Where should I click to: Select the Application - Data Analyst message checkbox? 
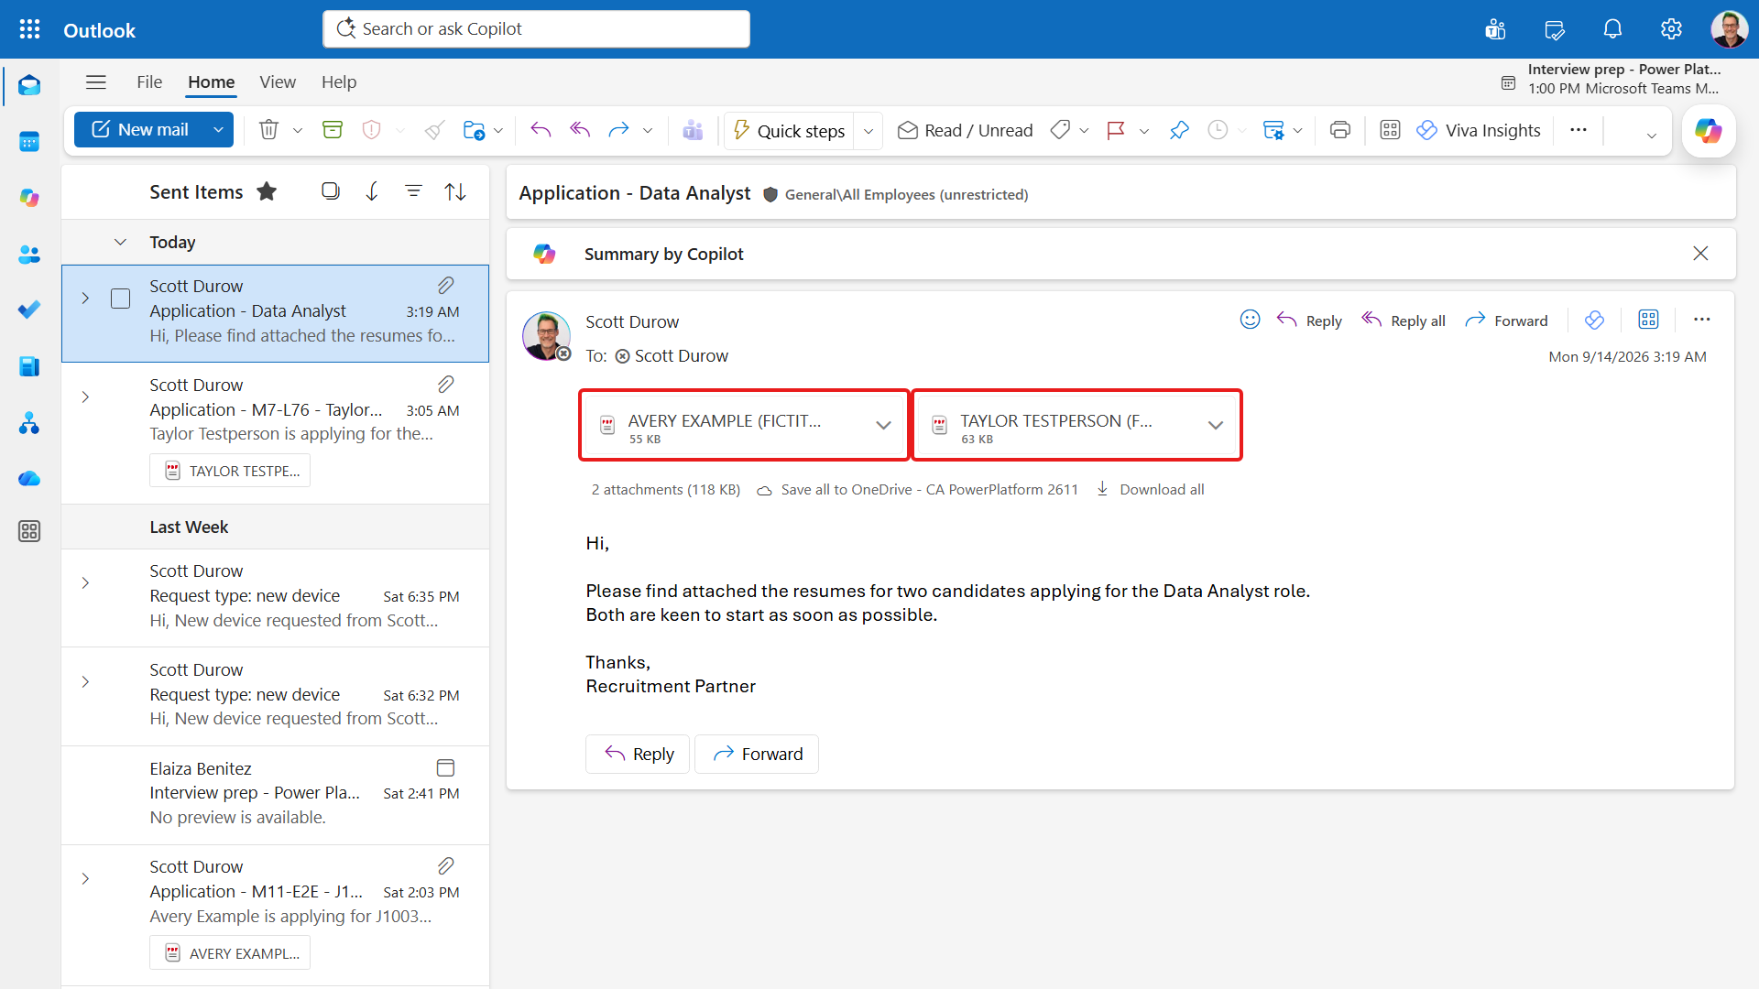[x=120, y=299]
